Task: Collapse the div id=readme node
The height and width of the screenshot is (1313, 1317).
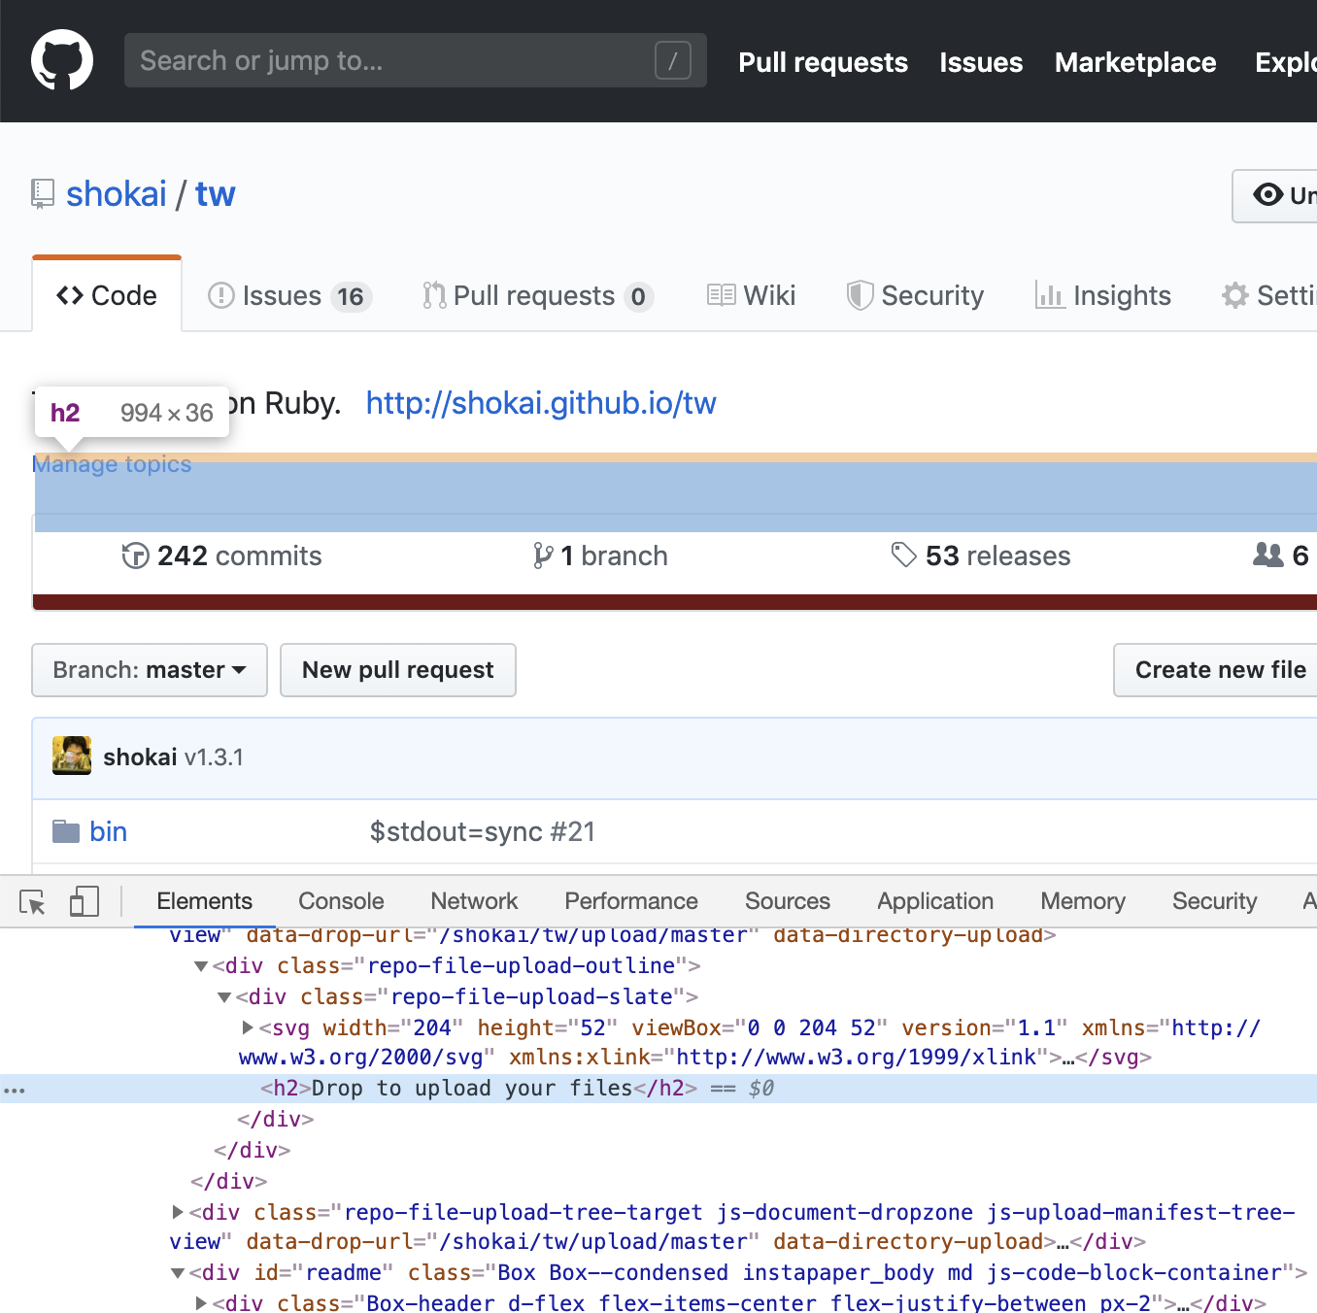Action: point(178,1273)
